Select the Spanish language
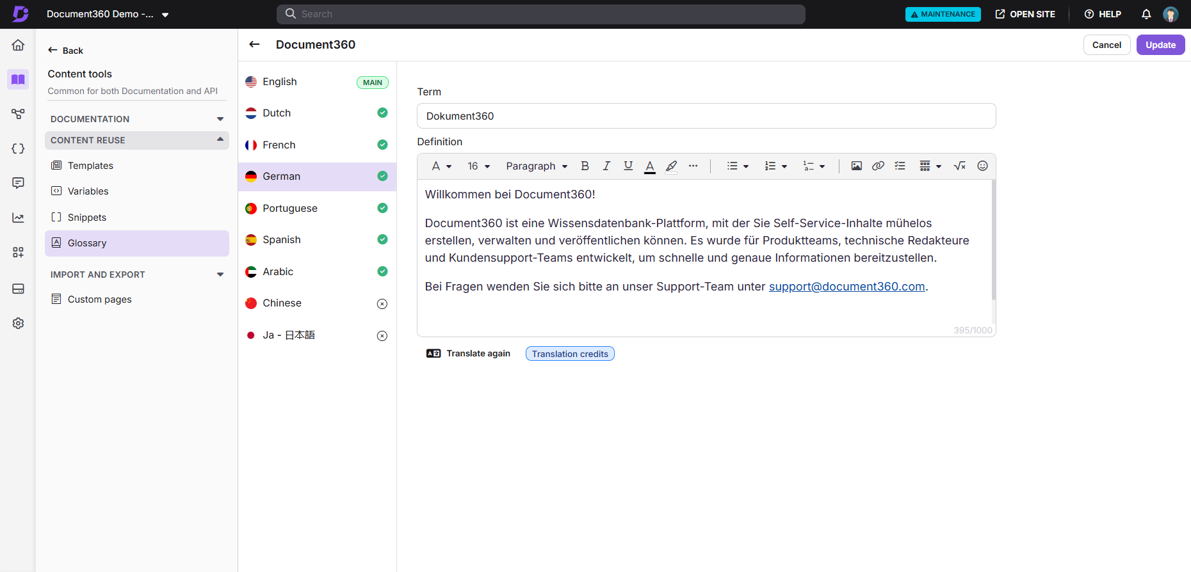 click(317, 240)
